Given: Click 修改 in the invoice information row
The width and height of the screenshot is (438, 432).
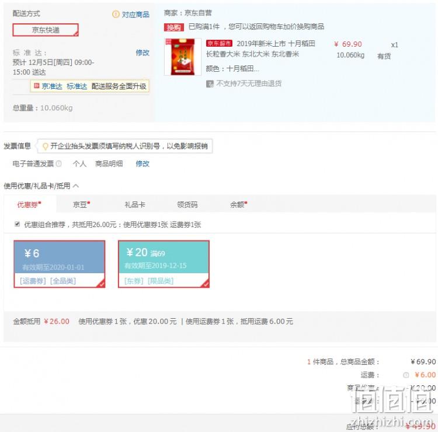Looking at the screenshot, I should click(142, 163).
